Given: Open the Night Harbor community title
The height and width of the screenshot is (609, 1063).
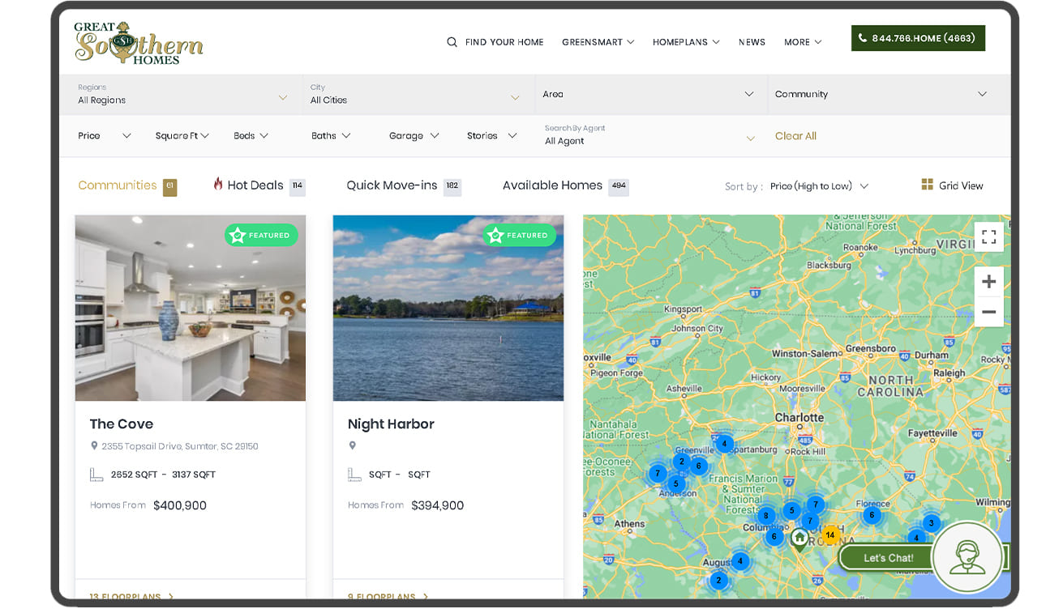Looking at the screenshot, I should pyautogui.click(x=391, y=424).
